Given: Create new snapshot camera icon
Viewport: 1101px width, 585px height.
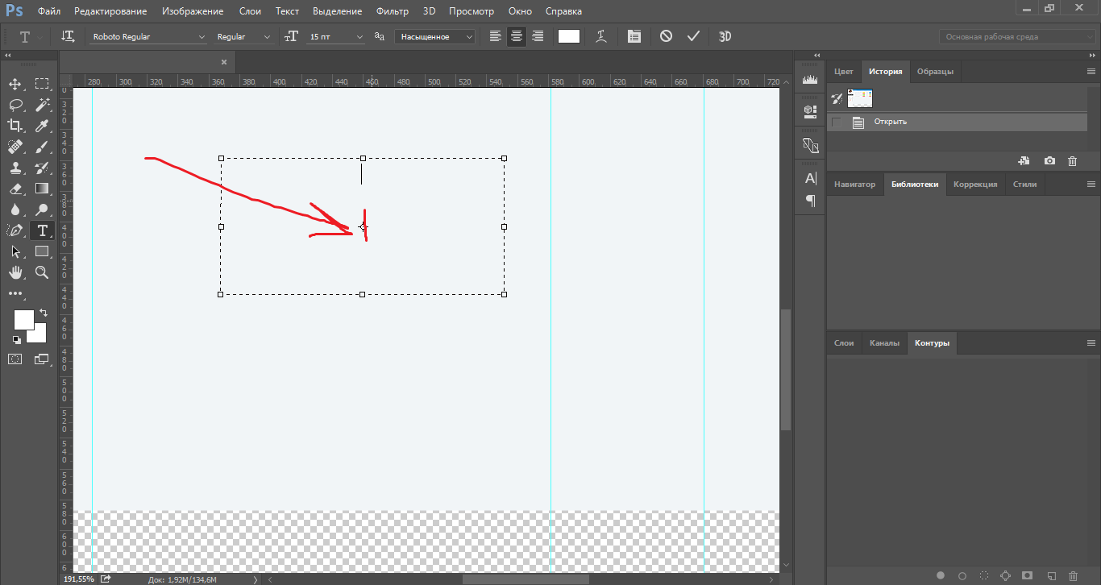Looking at the screenshot, I should (1049, 161).
